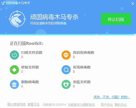Click the 正在扫描Rootkit: status text
This screenshot has height=108, width=136.
point(26,43)
